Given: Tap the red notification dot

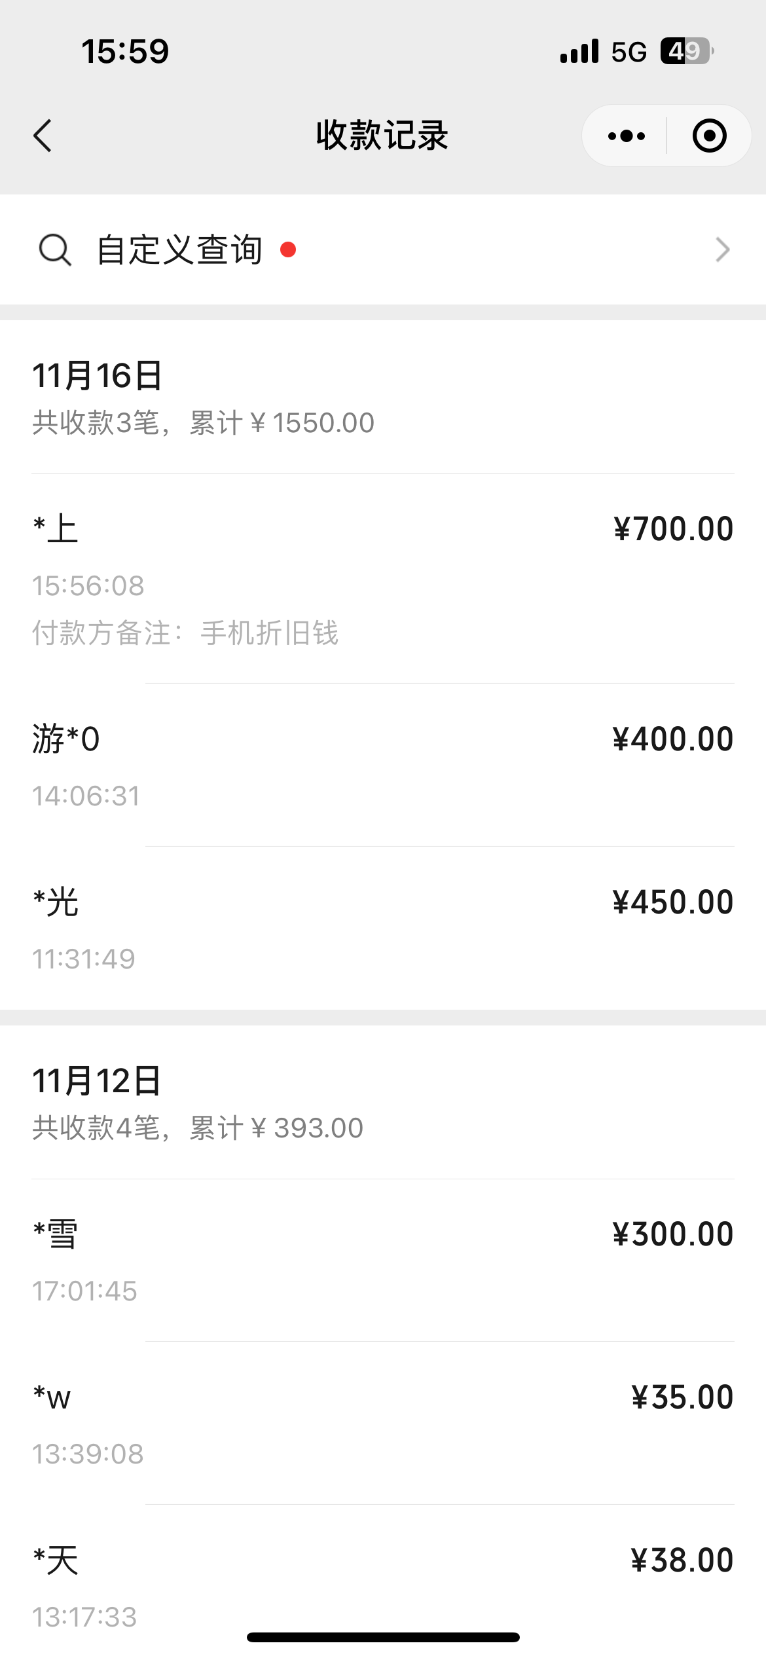Looking at the screenshot, I should coord(288,249).
